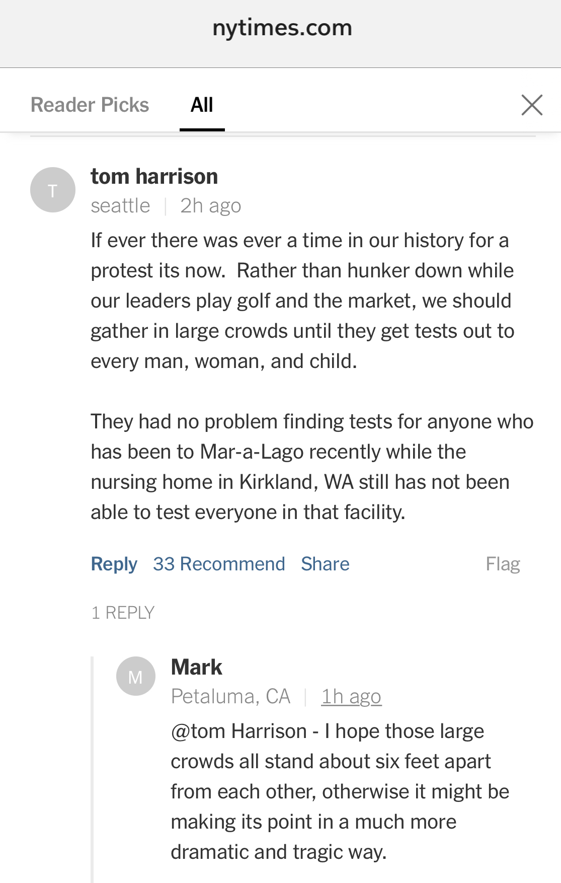The height and width of the screenshot is (883, 561).
Task: Open the "1h ago" timestamp link
Action: (x=351, y=697)
